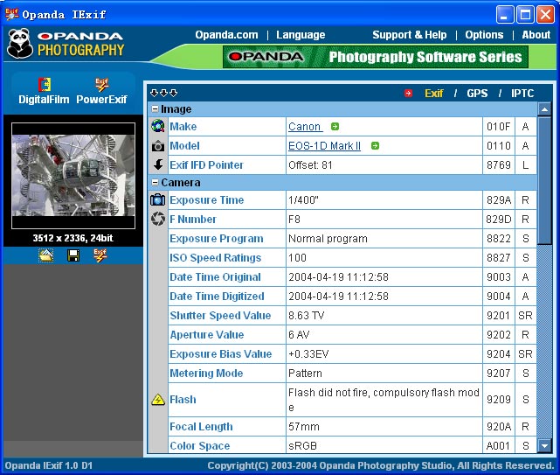This screenshot has width=560, height=475.
Task: Click the three down arrows icon
Action: pos(163,94)
